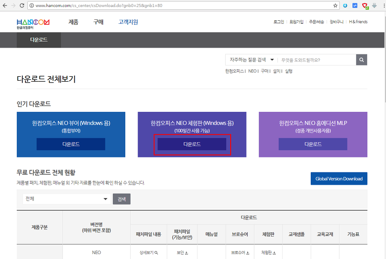Viewport: 386px width, 259px height.
Task: Click the 교재샘플 column header
Action: pyautogui.click(x=296, y=234)
